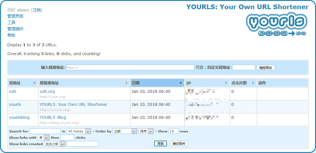Open the ozh short URL link

[x=12, y=92]
